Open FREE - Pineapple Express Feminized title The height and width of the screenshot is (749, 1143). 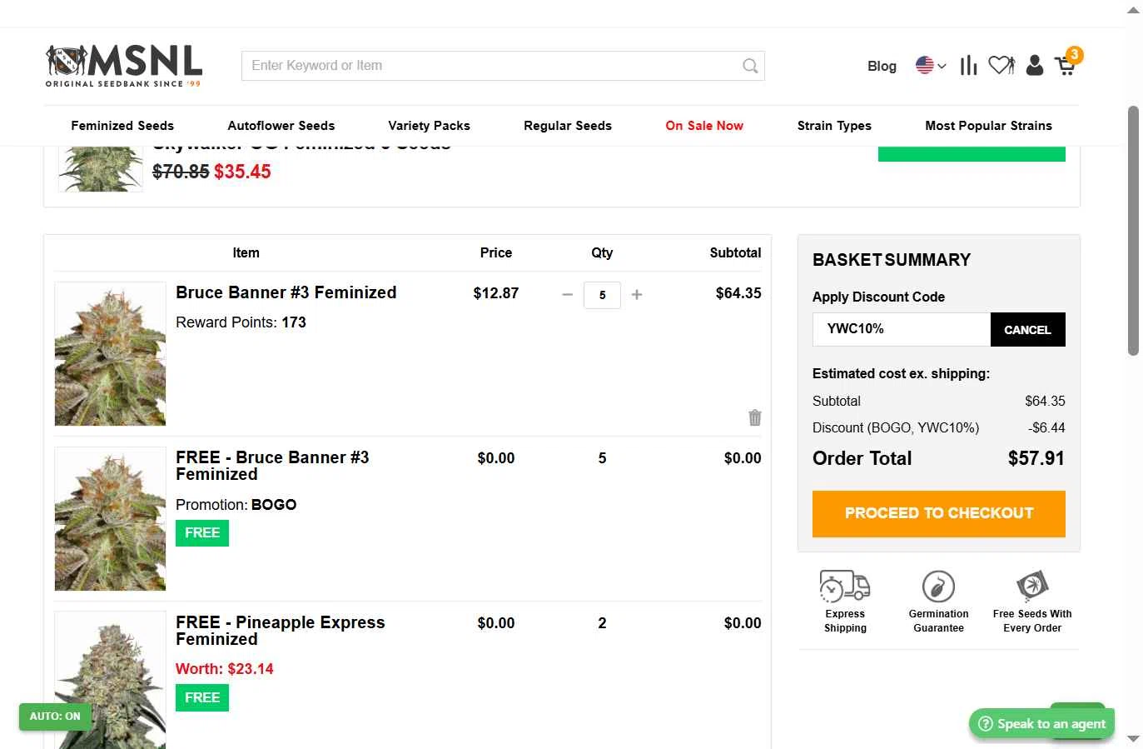[281, 631]
